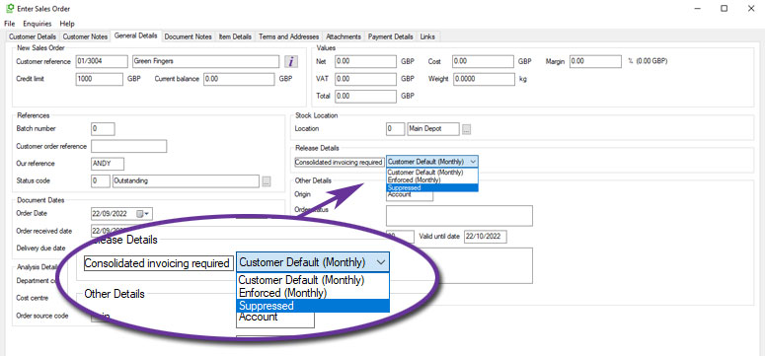Click the Cost value field

[484, 61]
